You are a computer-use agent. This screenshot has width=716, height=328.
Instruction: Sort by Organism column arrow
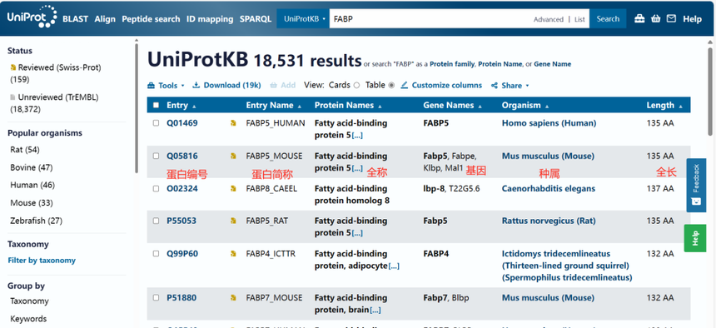tap(547, 107)
